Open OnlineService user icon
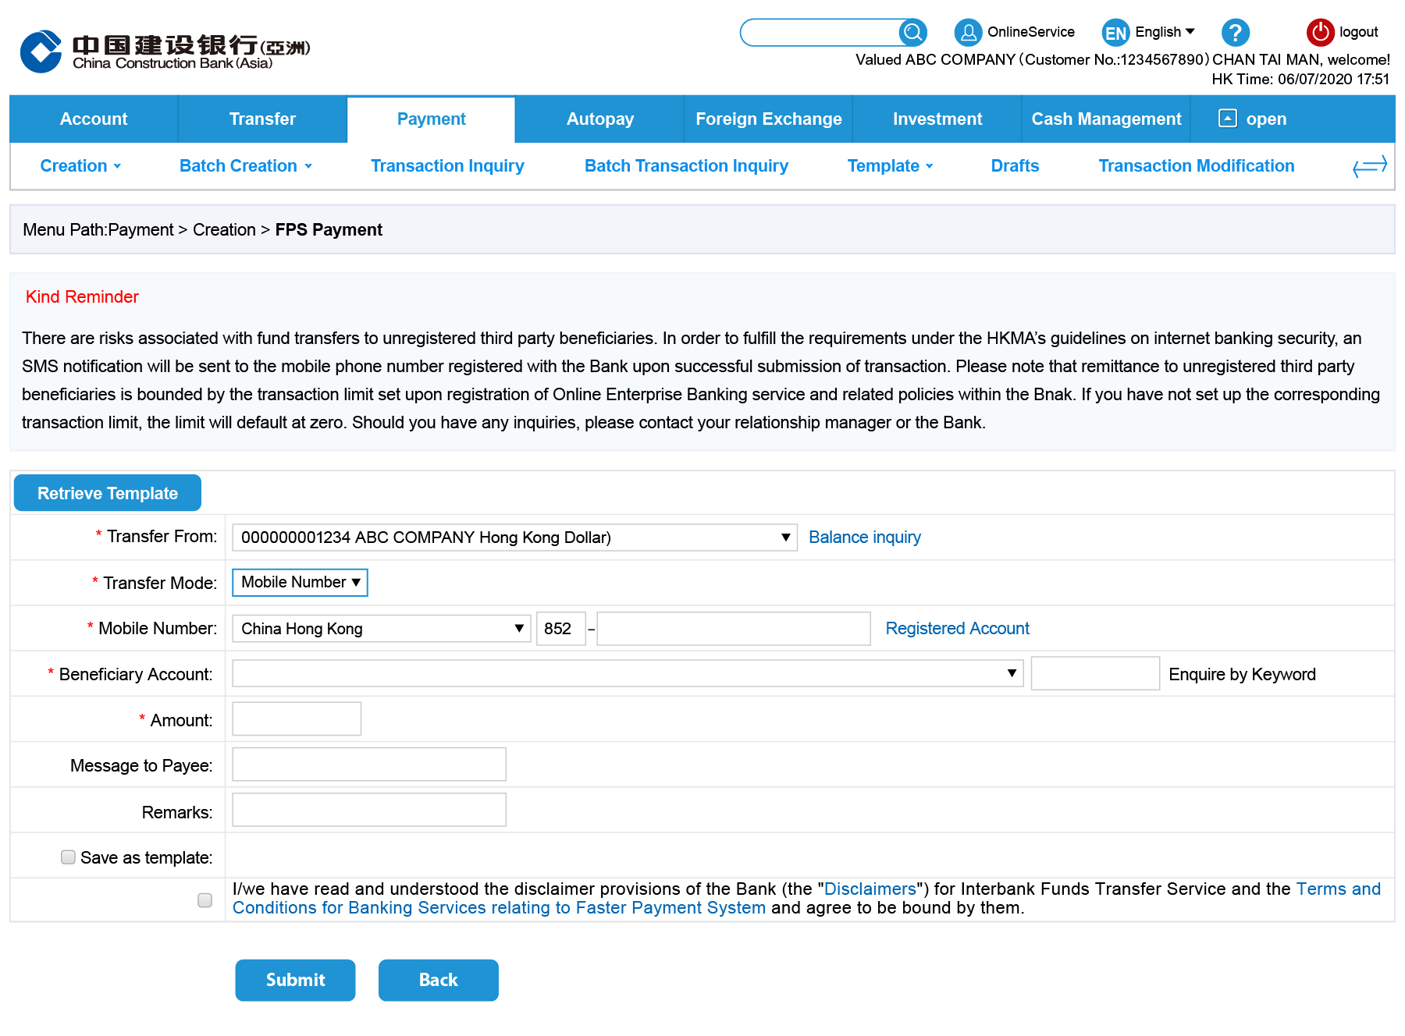1405x1036 pixels. point(968,32)
